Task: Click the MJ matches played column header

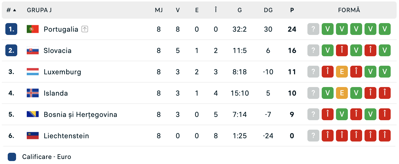Action: (159, 10)
